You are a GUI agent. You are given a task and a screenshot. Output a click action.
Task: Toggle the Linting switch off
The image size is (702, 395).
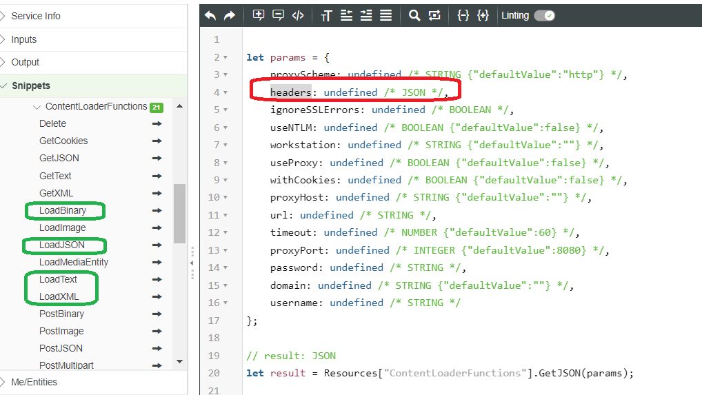click(544, 15)
